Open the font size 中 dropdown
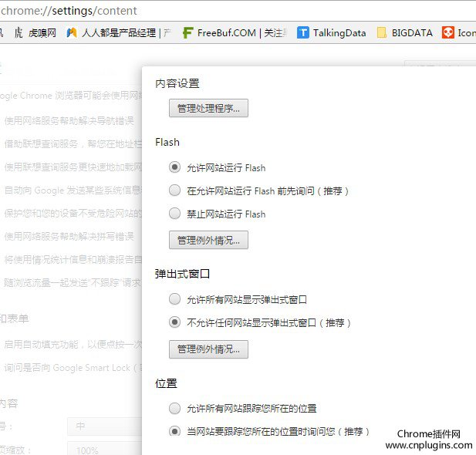 tap(104, 426)
